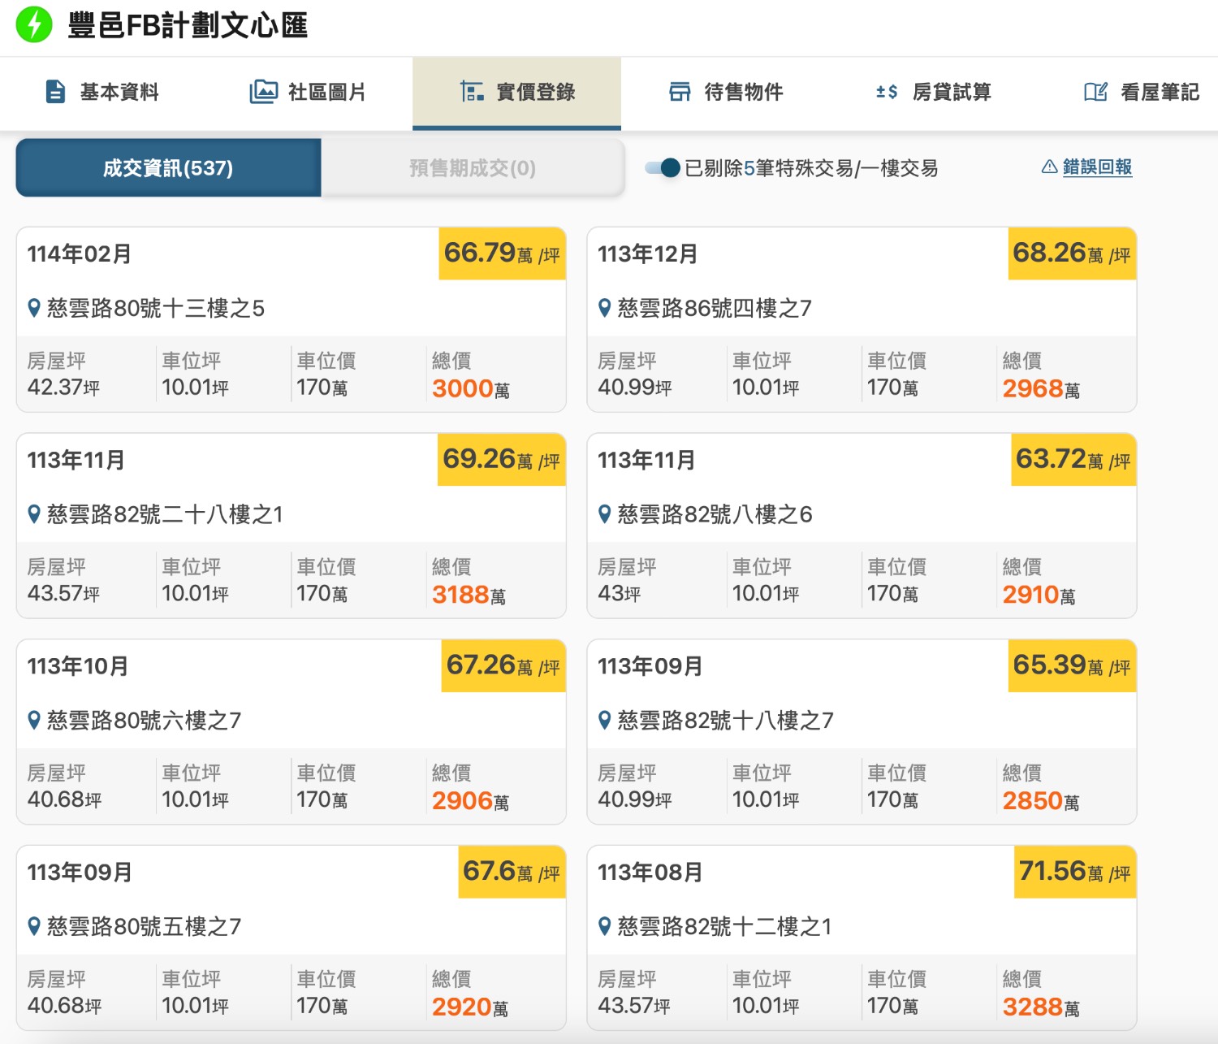Screen dimensions: 1218x1044
Task: Click the 看屋筆記 notebook icon
Action: click(1095, 92)
